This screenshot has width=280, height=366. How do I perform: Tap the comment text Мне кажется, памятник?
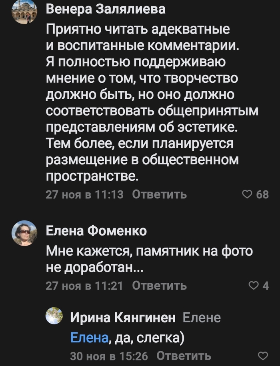pos(149,260)
